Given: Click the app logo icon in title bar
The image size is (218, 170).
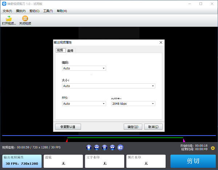Looking at the screenshot, I should point(4,4).
